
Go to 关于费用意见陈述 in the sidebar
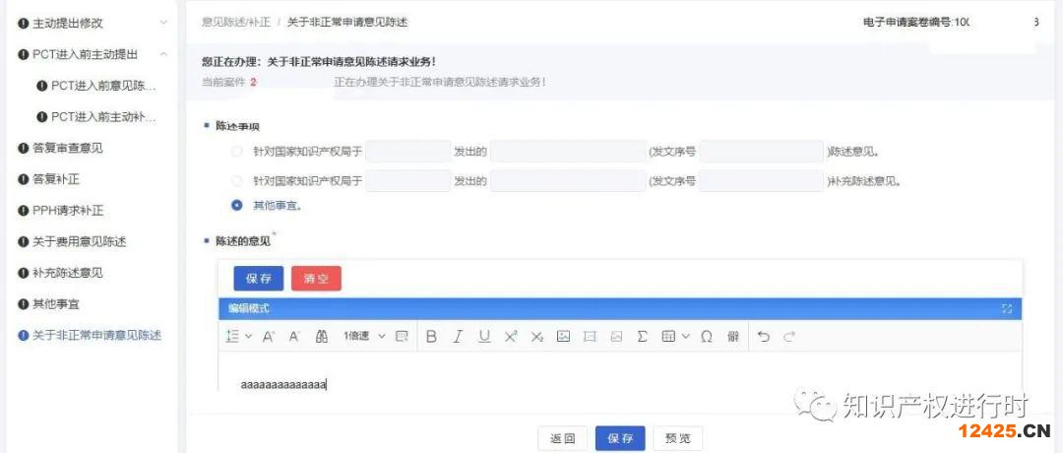coord(79,241)
